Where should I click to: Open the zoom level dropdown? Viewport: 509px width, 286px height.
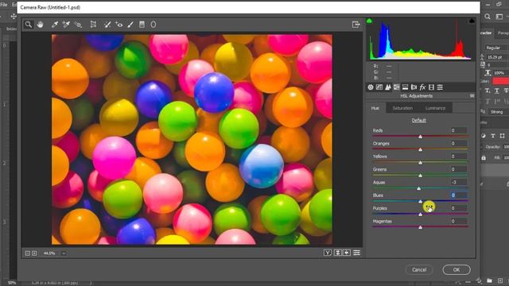pyautogui.click(x=64, y=253)
